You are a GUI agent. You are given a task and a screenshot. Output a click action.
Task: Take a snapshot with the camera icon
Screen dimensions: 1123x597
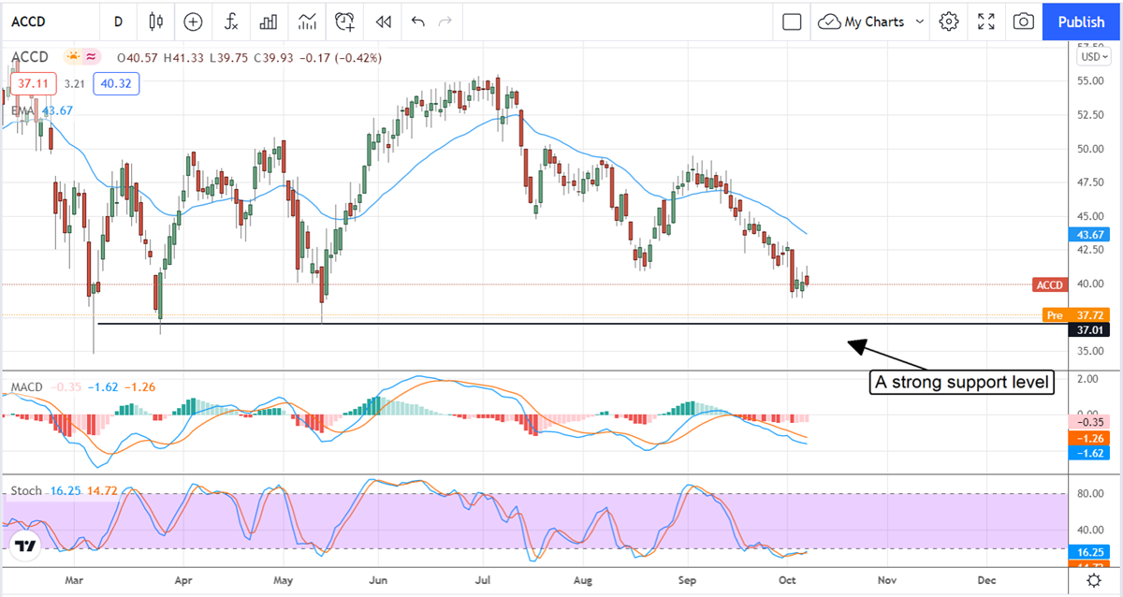point(1024,21)
